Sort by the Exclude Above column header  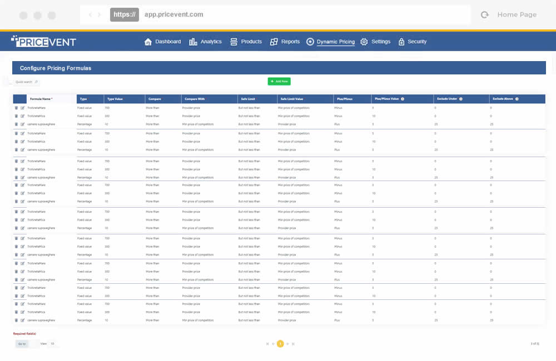[x=517, y=99]
